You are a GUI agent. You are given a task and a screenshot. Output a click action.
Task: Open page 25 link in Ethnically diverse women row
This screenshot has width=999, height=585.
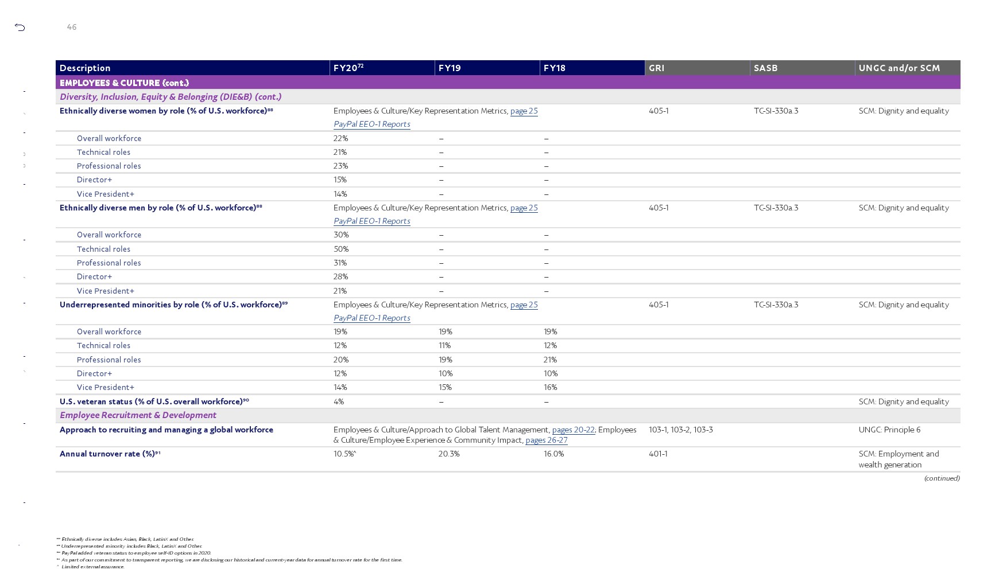click(x=524, y=111)
